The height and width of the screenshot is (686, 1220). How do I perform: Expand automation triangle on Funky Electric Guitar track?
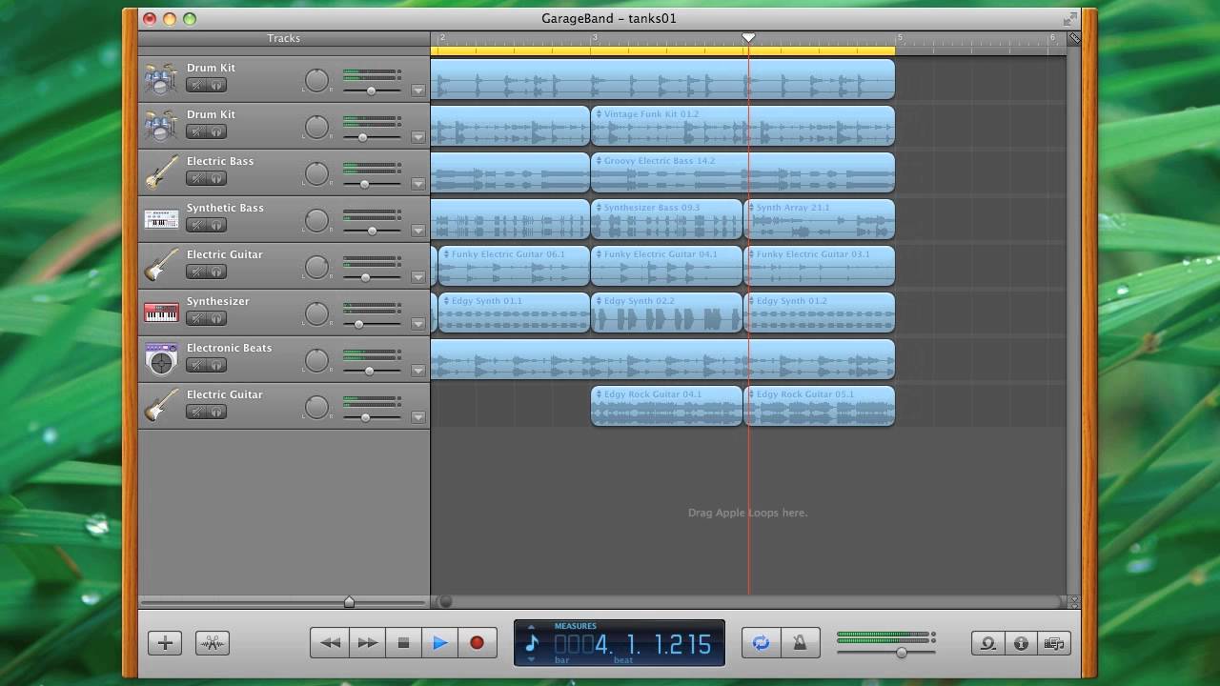click(417, 277)
